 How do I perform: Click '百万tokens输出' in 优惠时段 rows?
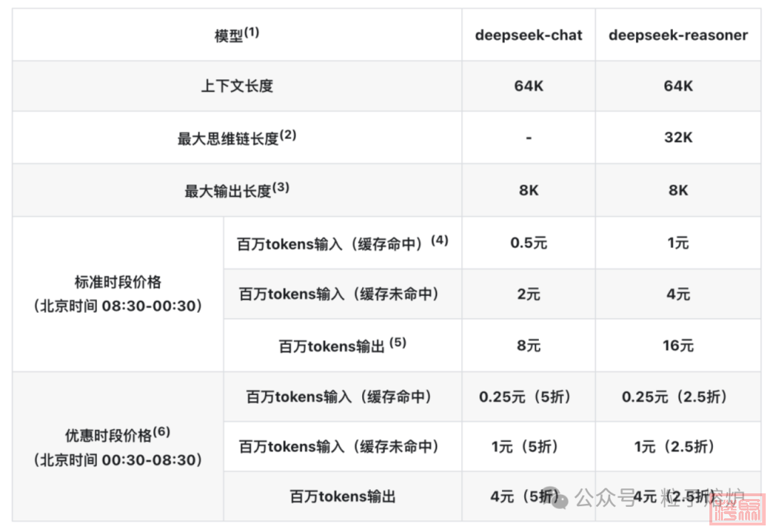pos(343,497)
